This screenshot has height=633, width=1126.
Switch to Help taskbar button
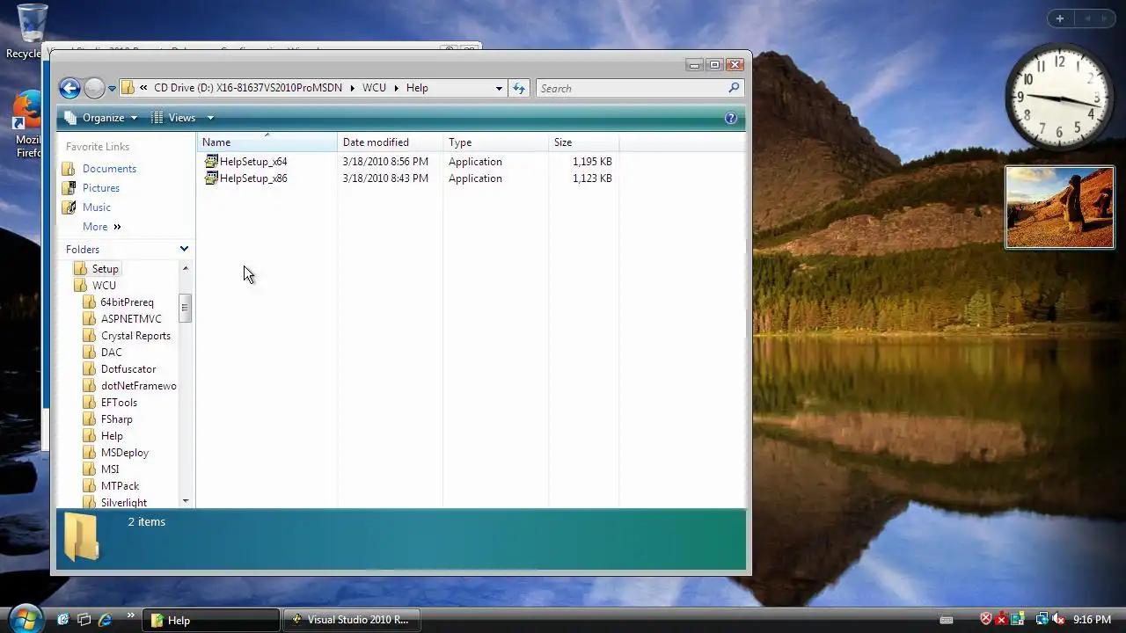coord(211,620)
